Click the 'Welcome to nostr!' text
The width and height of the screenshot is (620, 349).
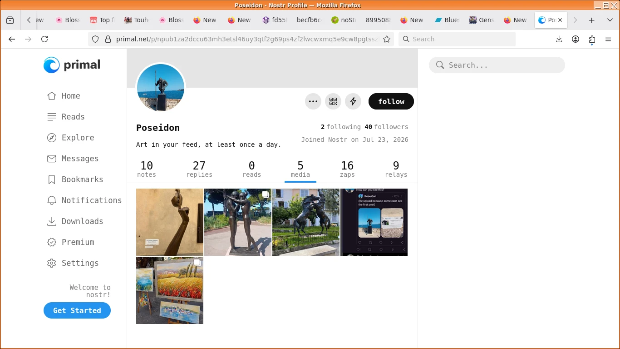90,291
